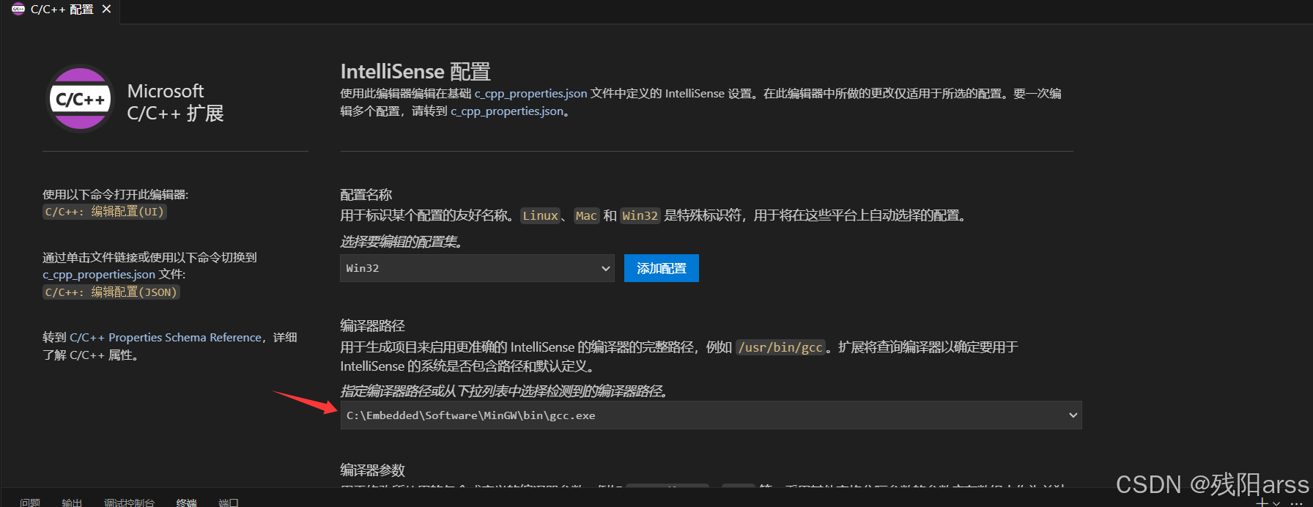
Task: Expand the compiler path dropdown arrow
Action: click(1073, 415)
